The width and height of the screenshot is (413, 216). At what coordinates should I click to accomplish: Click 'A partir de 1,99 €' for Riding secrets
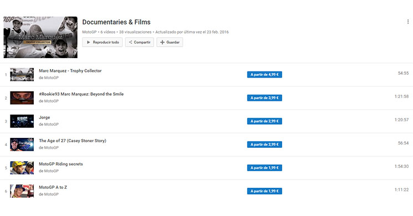coord(264,168)
